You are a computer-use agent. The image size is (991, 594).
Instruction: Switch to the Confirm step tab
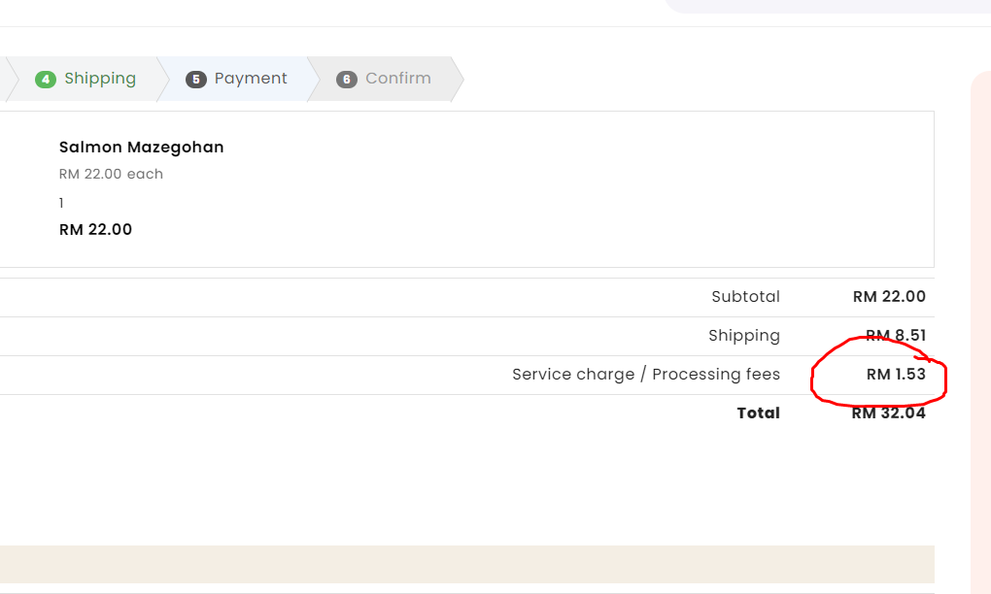pos(397,79)
